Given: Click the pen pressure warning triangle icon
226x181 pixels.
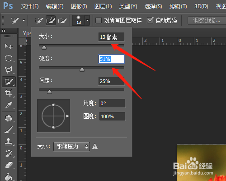Looking at the screenshot, I should point(95,146).
